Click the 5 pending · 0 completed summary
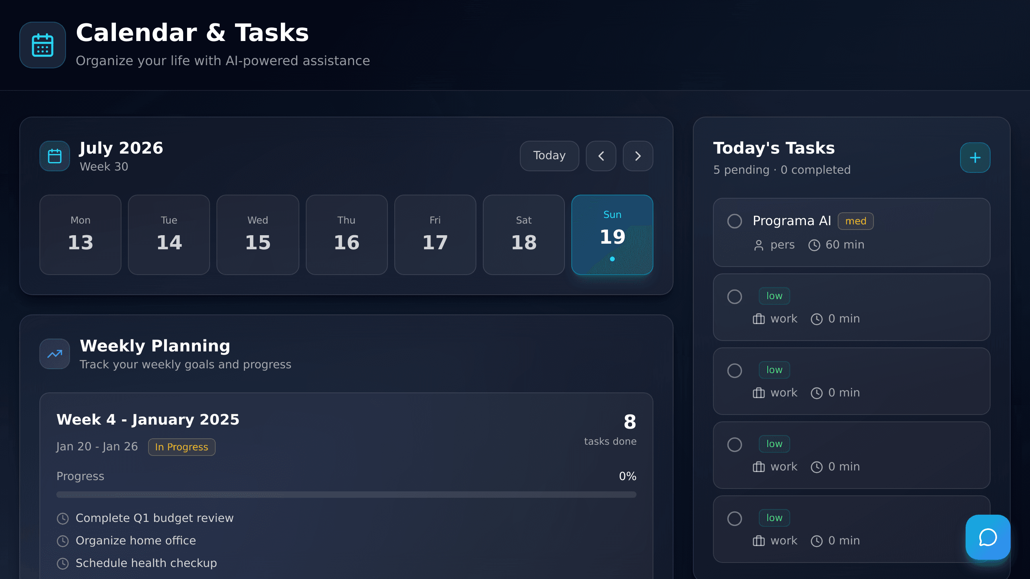 pyautogui.click(x=782, y=170)
